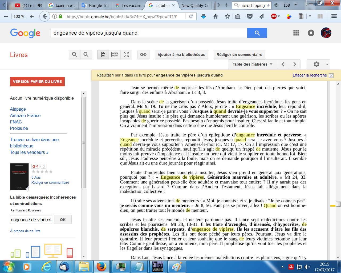Screen dimensions: 341x273
Task: Open Internet Explorer from taskbar
Action: point(47,267)
